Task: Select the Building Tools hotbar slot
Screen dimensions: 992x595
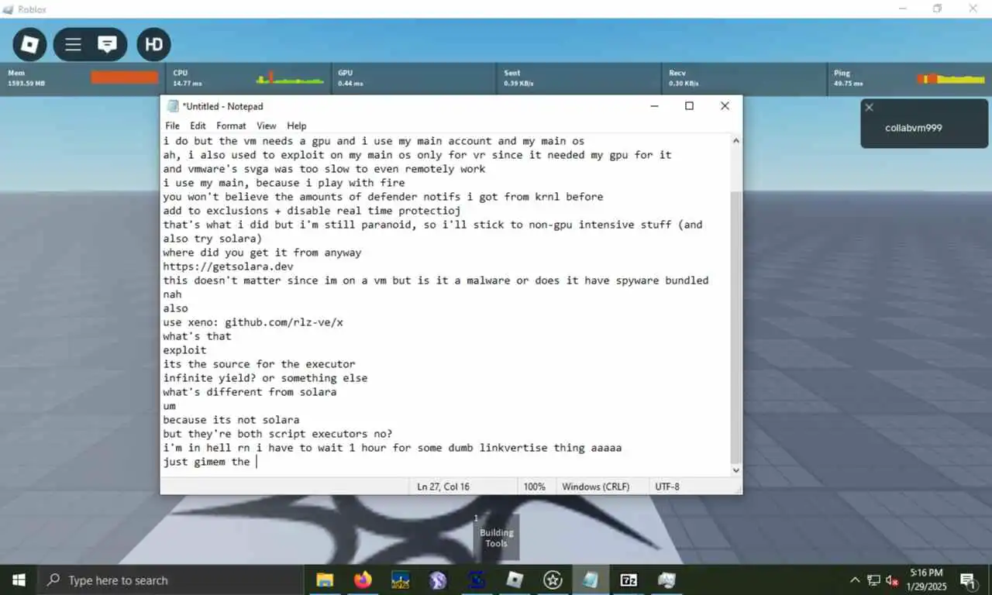Action: [496, 537]
